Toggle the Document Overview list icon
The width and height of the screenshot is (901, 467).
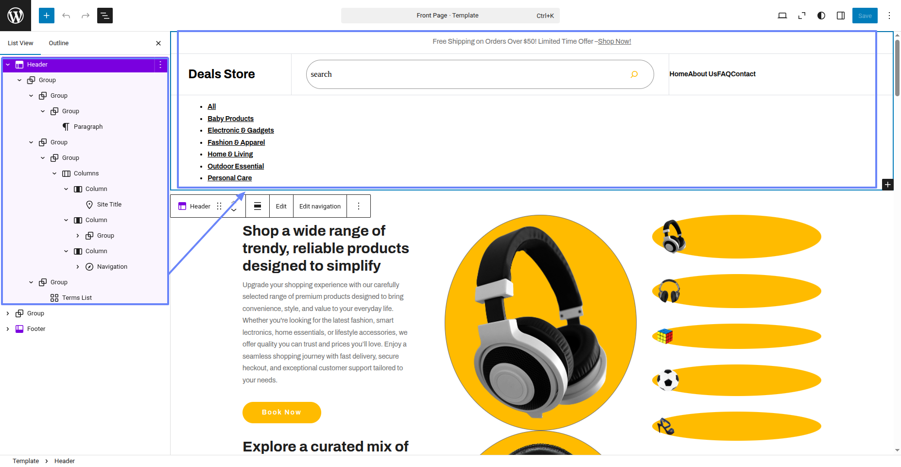(105, 16)
